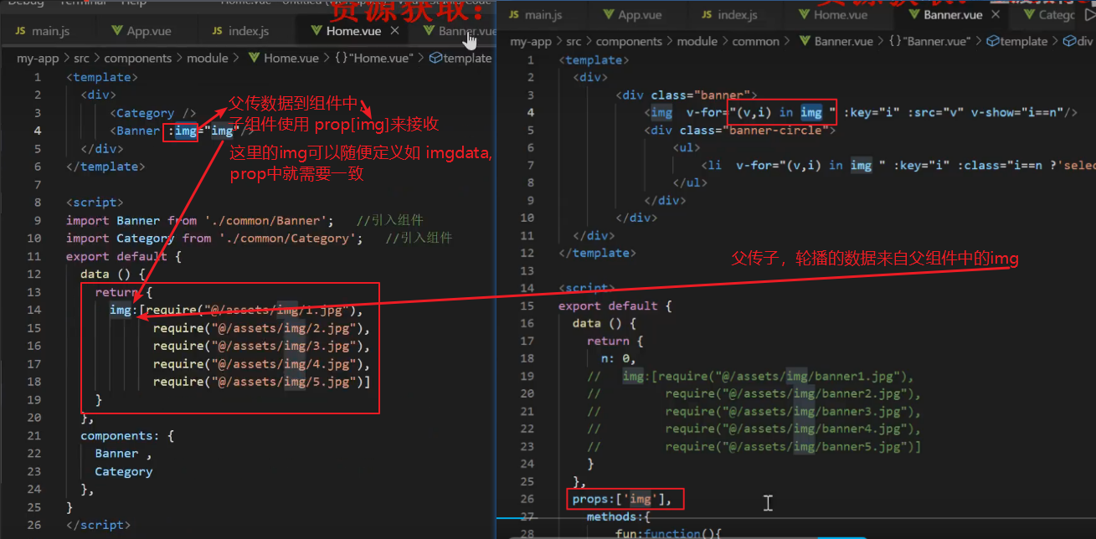Open module breadcrumb in left editor
This screenshot has height=539, width=1096.
(x=208, y=58)
